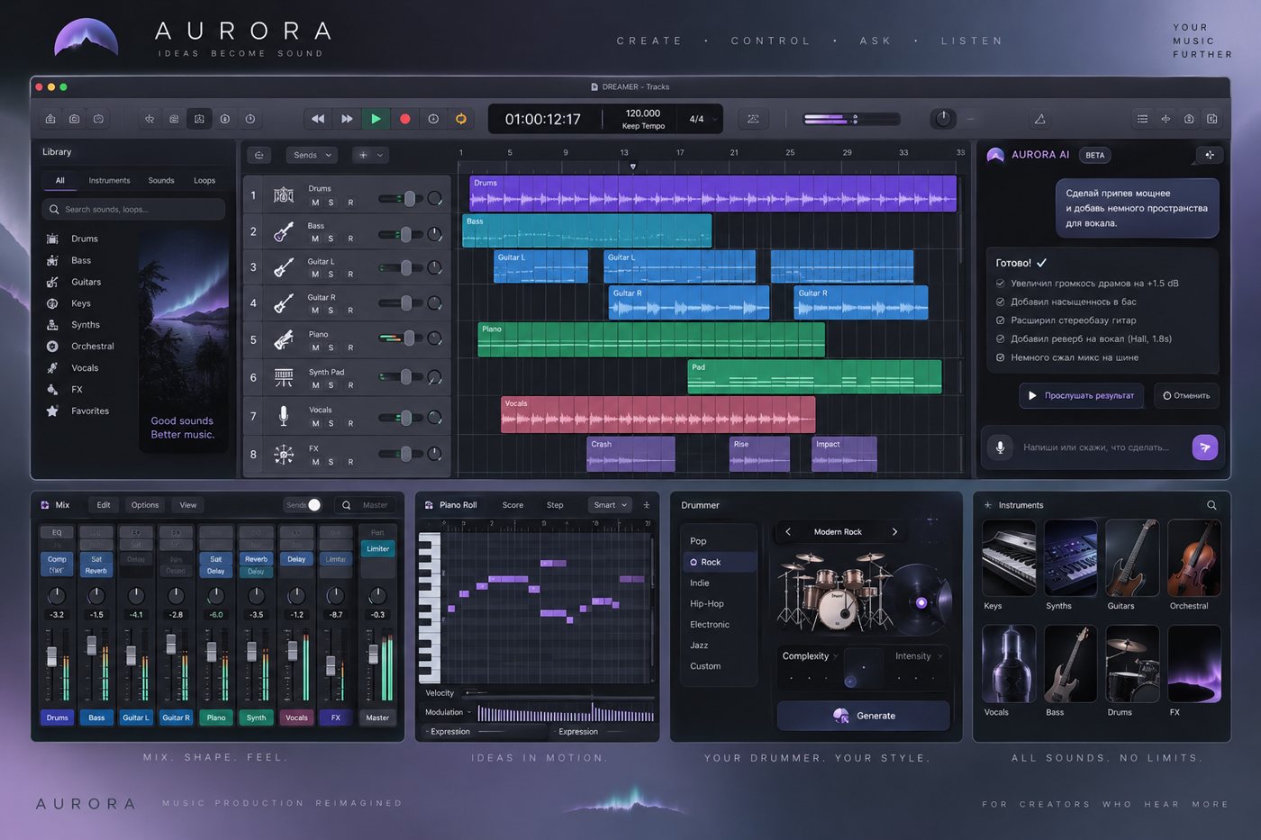This screenshot has height=840, width=1261.
Task: Click the Отменить button
Action: pyautogui.click(x=1186, y=395)
